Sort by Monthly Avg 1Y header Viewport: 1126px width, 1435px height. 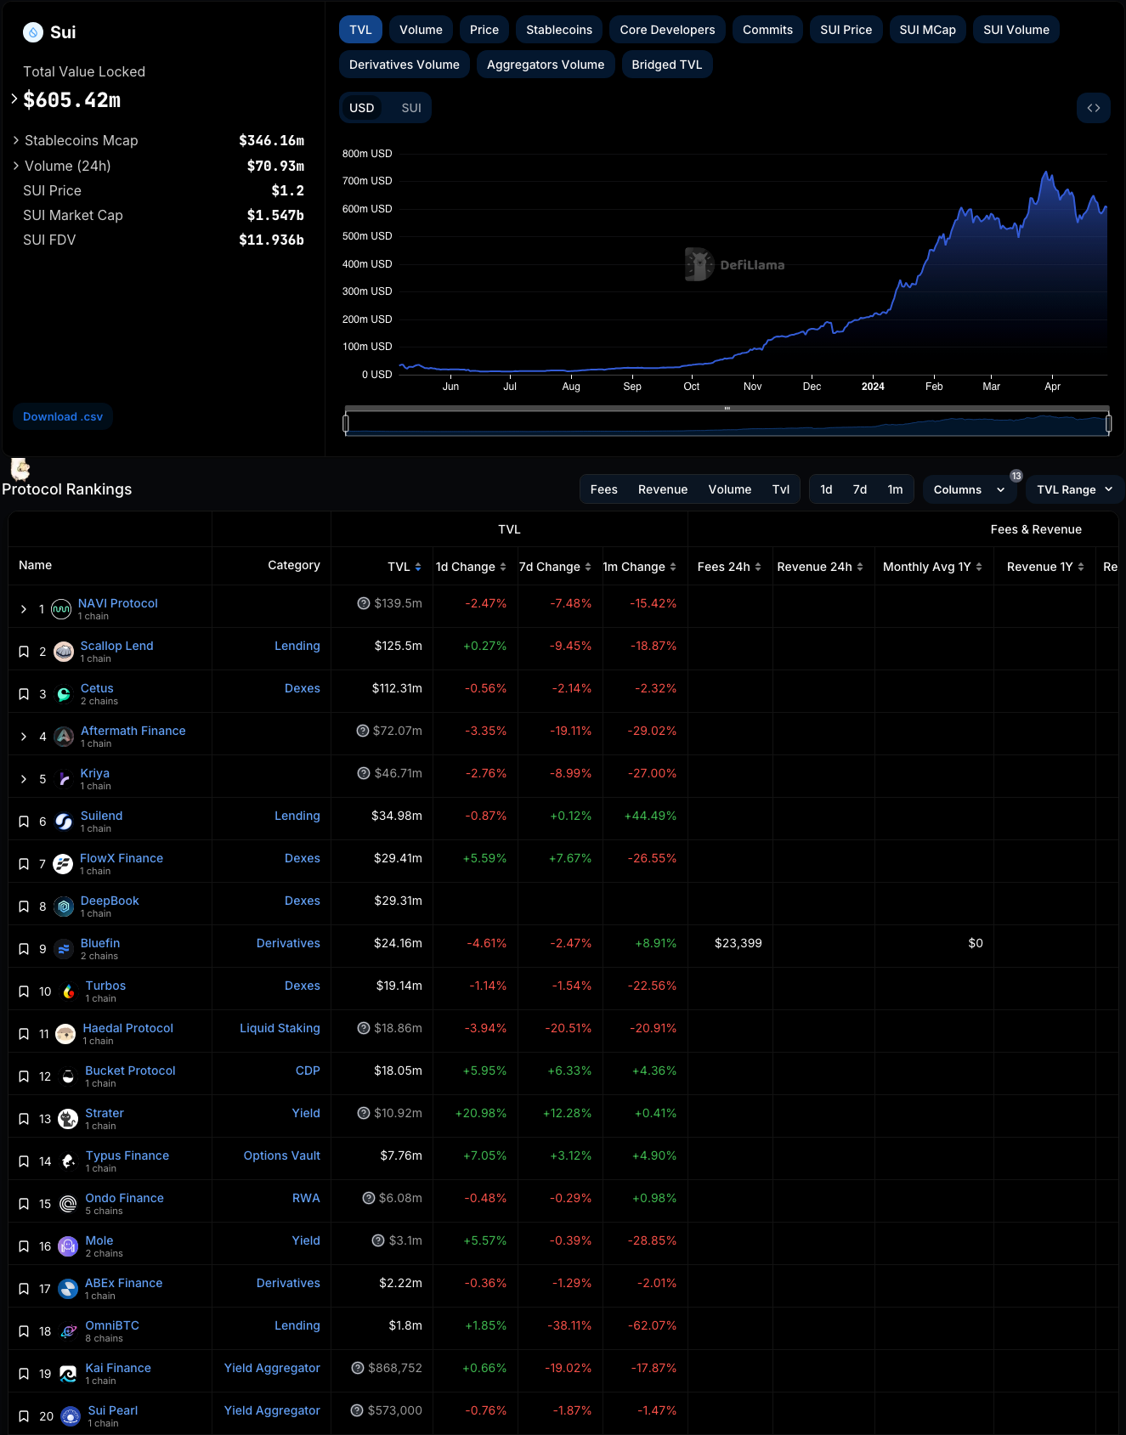pyautogui.click(x=932, y=567)
